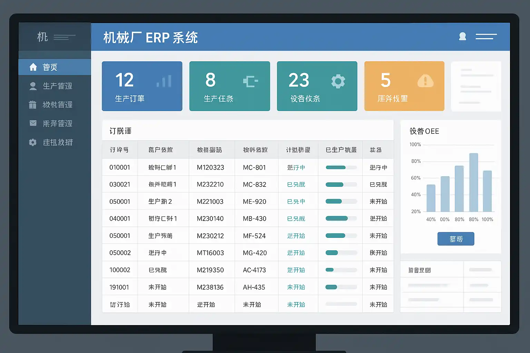Select order number 010001
Image resolution: width=530 pixels, height=353 pixels.
[120, 168]
